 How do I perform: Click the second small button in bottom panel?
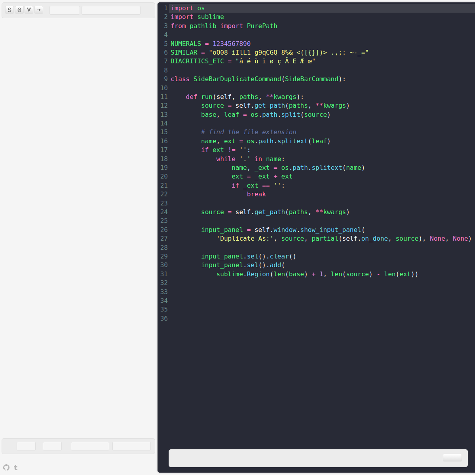click(x=52, y=446)
